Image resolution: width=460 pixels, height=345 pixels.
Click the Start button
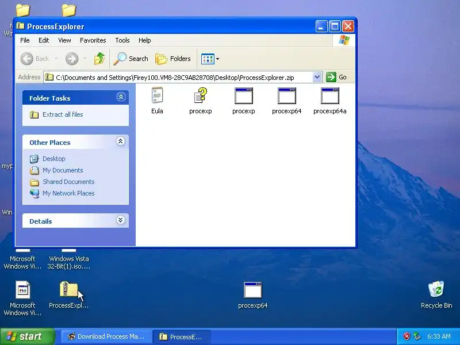[x=28, y=336]
